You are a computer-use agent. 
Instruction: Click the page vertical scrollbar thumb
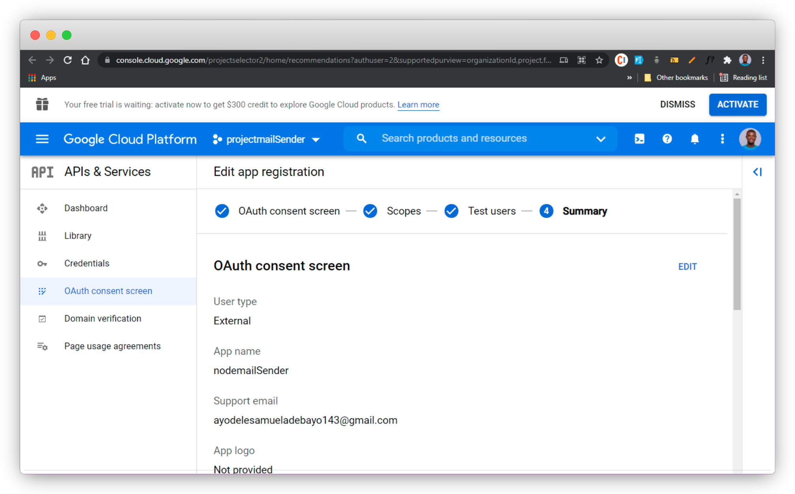[737, 254]
